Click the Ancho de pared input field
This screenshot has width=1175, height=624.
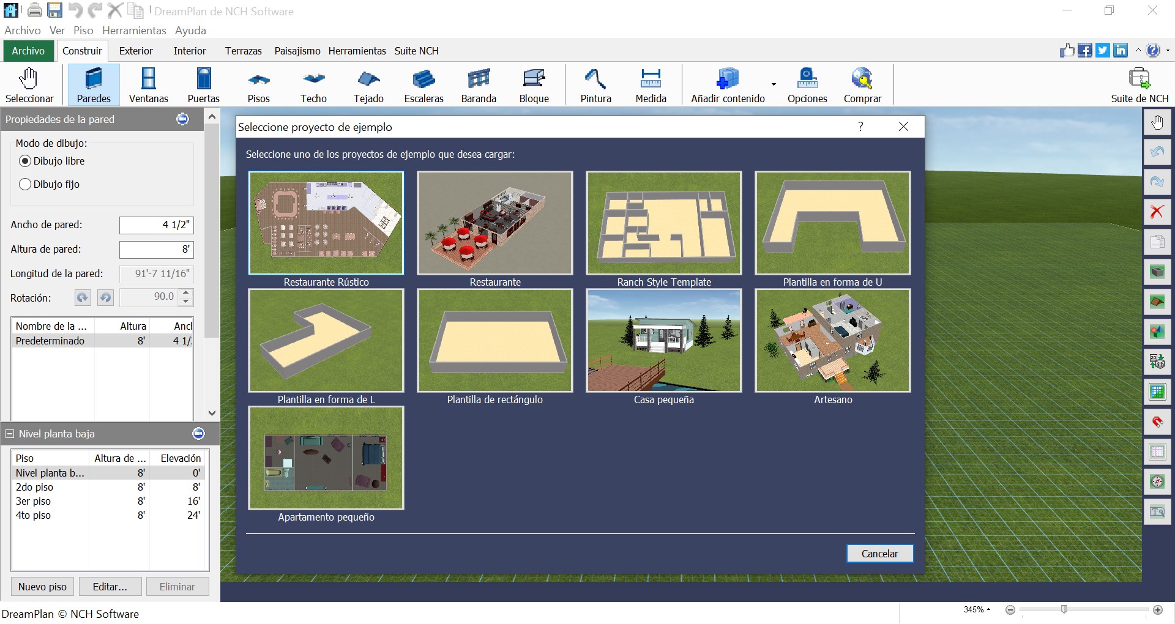pyautogui.click(x=157, y=225)
